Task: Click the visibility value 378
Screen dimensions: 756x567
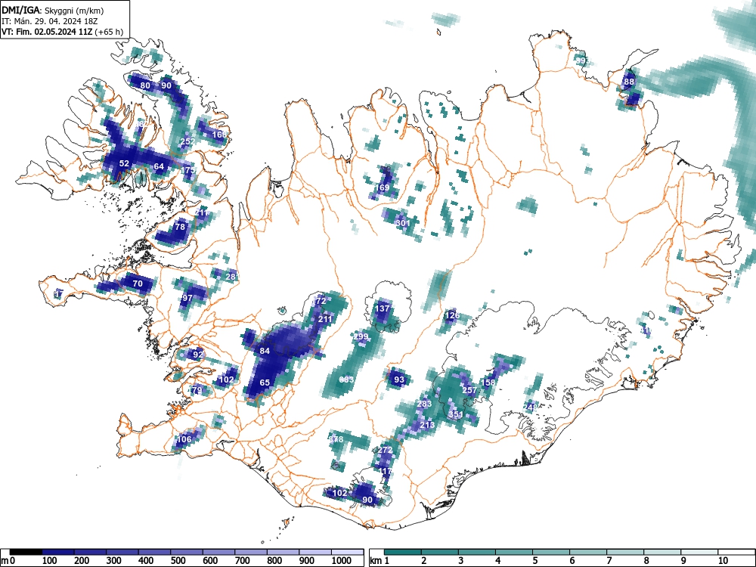Action: coord(336,439)
